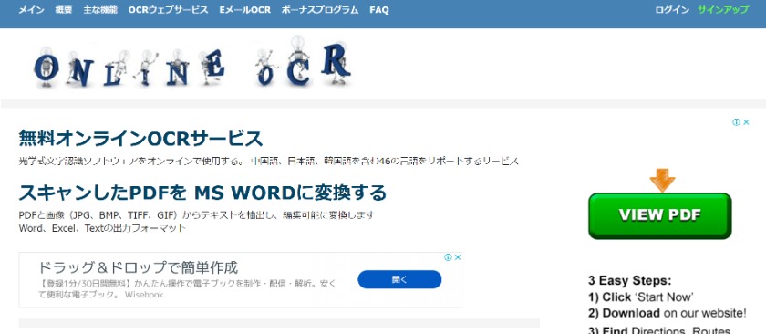Click the green サインアップ link
The width and height of the screenshot is (766, 334).
pos(723,10)
